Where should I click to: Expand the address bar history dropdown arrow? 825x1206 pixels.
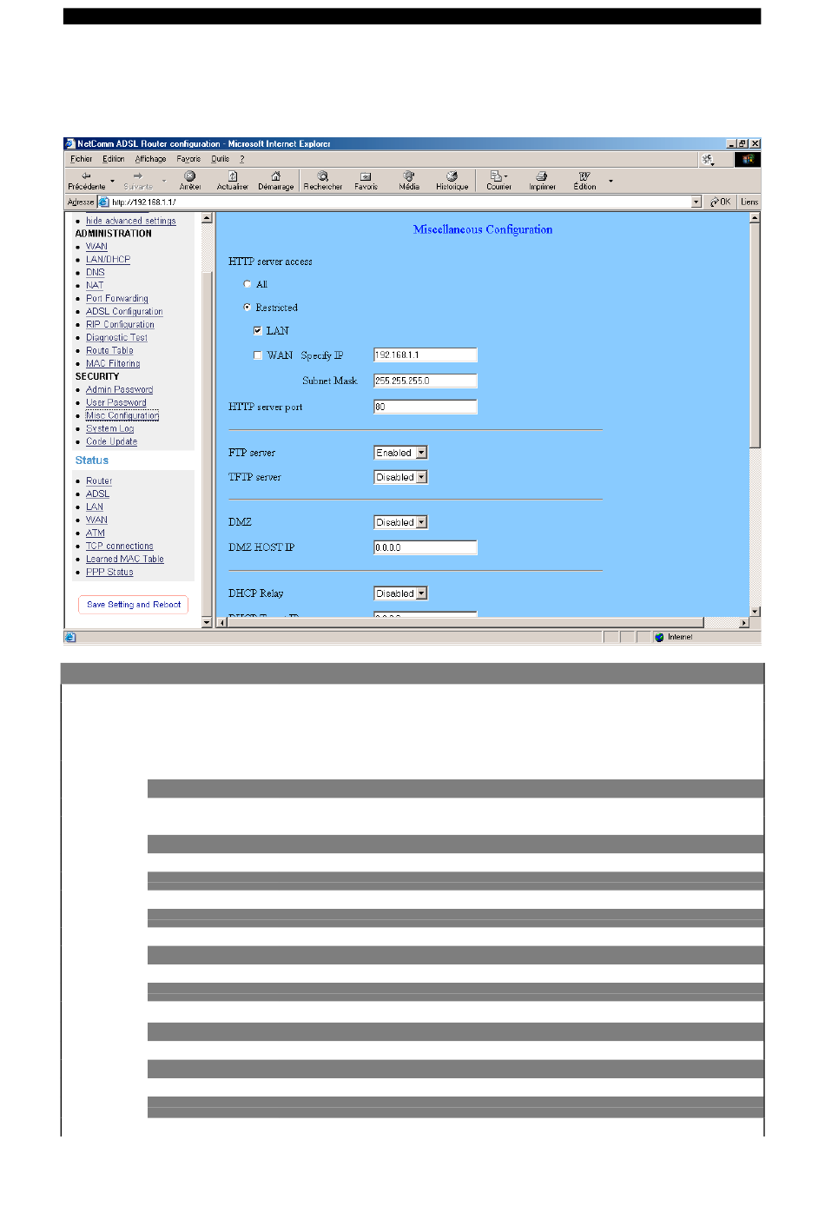[696, 202]
